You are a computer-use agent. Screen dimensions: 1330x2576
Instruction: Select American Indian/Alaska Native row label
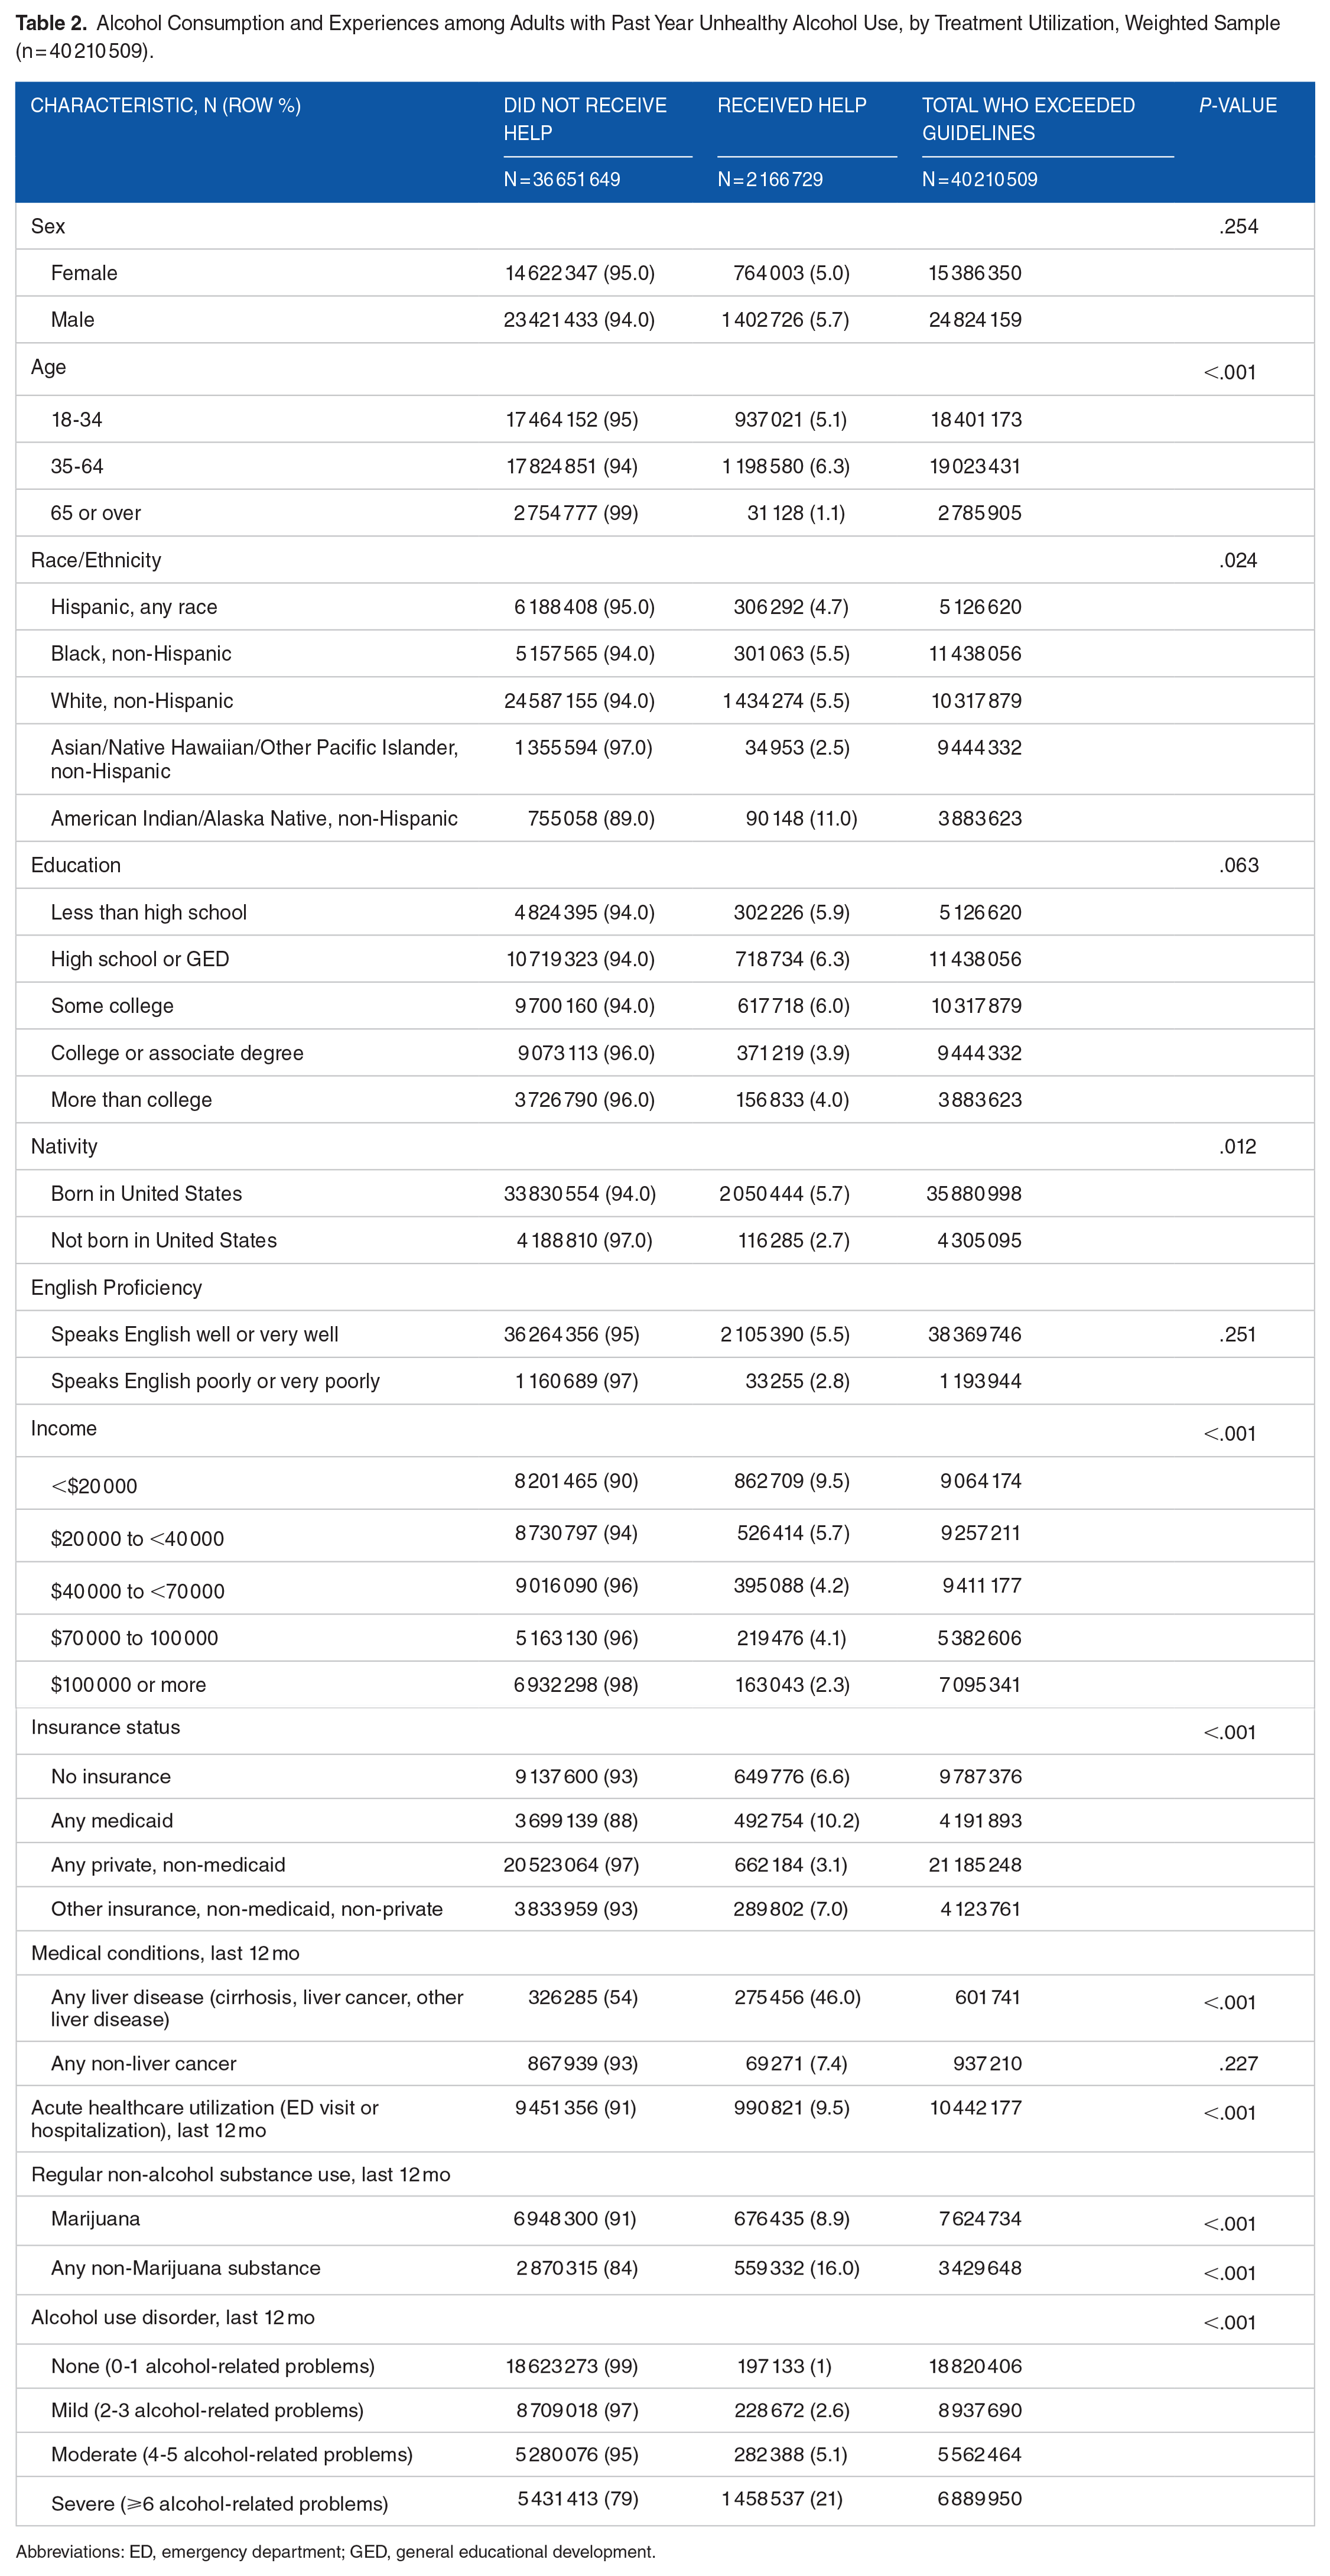pos(254,818)
